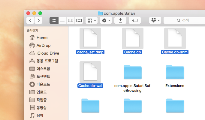This screenshot has height=120, width=205.
Task: Click the Share button
Action: [x=120, y=20]
